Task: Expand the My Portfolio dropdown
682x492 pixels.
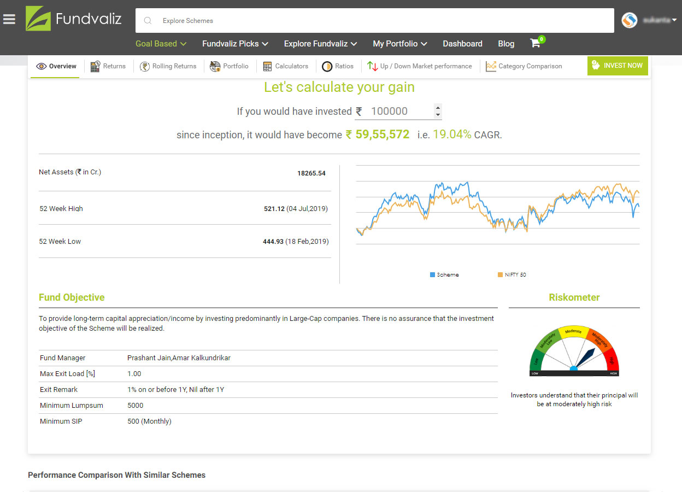Action: 400,44
